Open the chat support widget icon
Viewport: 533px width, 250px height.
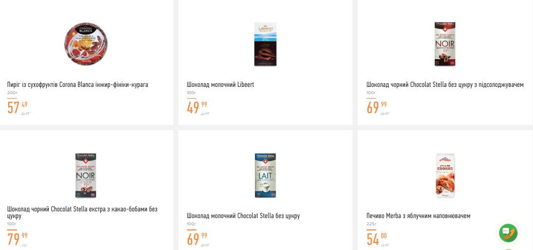pos(508,233)
